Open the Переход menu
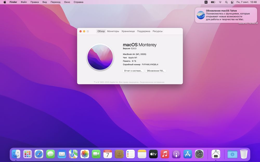The image size is (260, 162). point(55,2)
